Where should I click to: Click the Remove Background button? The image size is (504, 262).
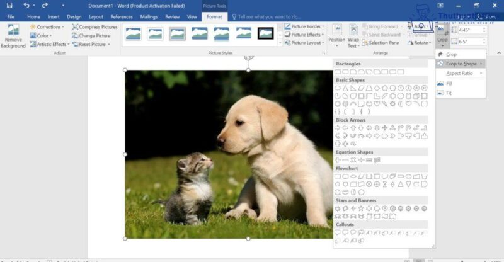point(13,37)
